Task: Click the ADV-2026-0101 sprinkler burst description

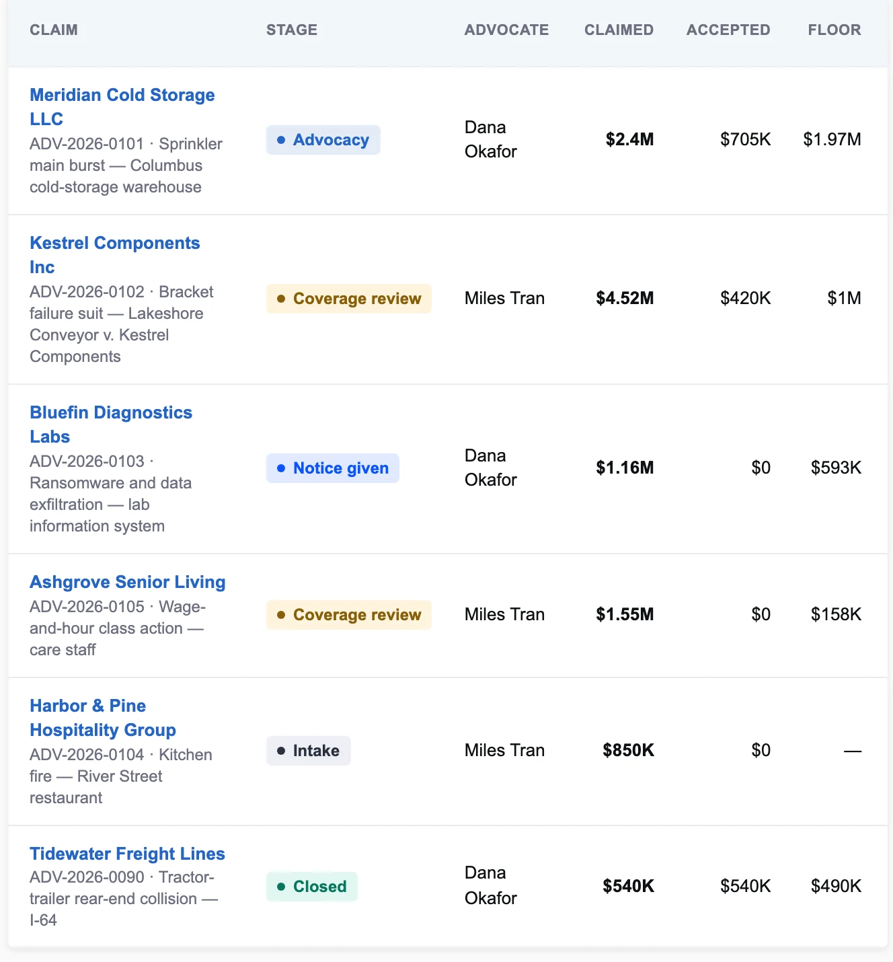Action: 126,165
